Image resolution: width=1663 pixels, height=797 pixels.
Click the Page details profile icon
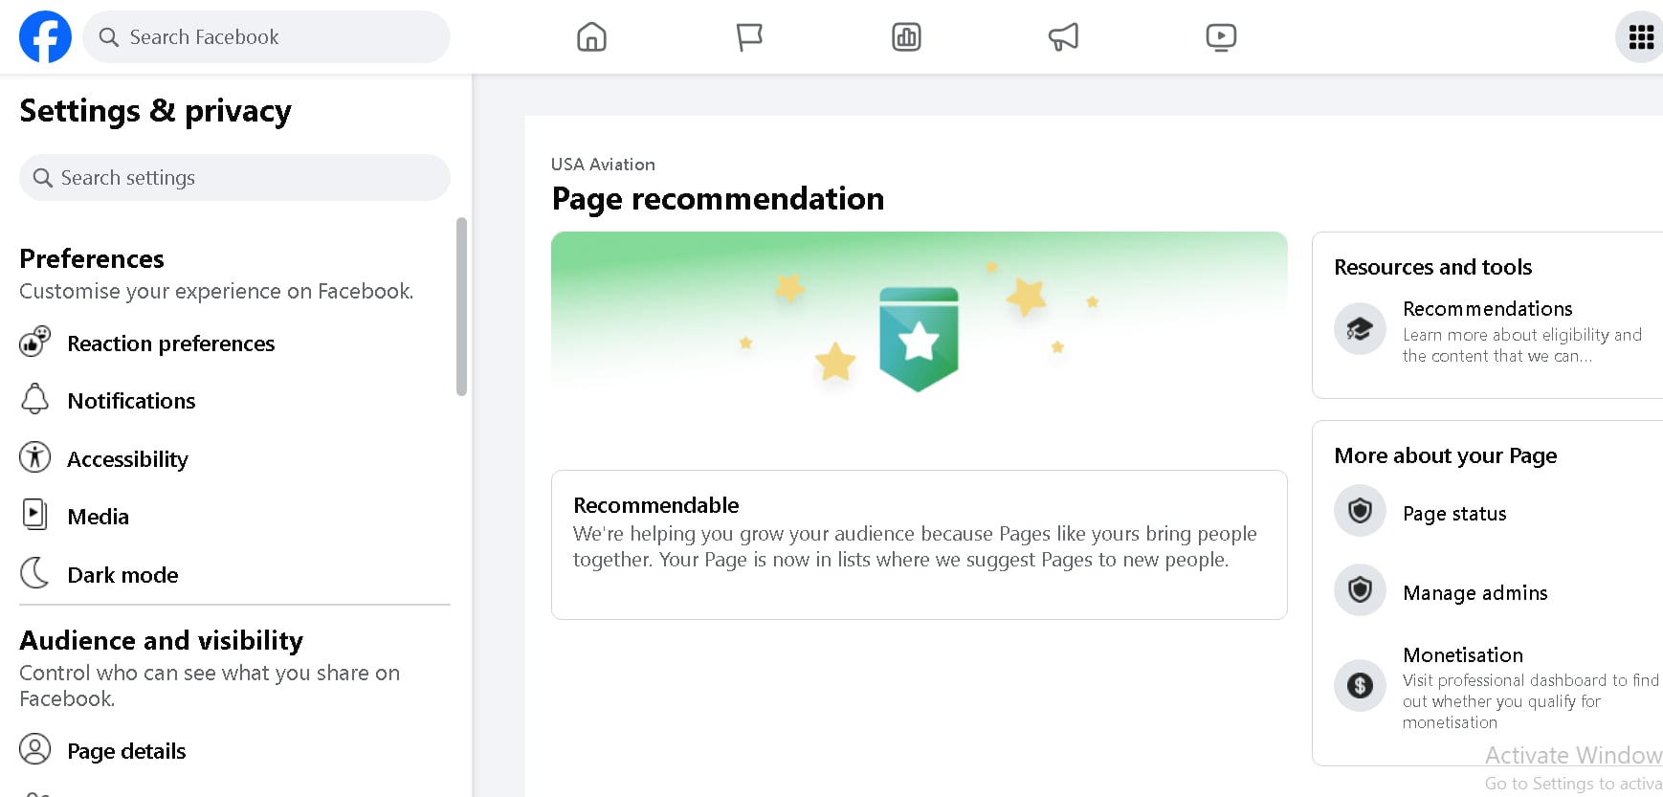pos(35,749)
